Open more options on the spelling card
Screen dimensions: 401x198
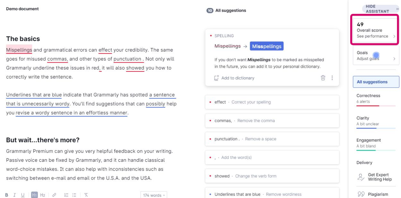332,78
